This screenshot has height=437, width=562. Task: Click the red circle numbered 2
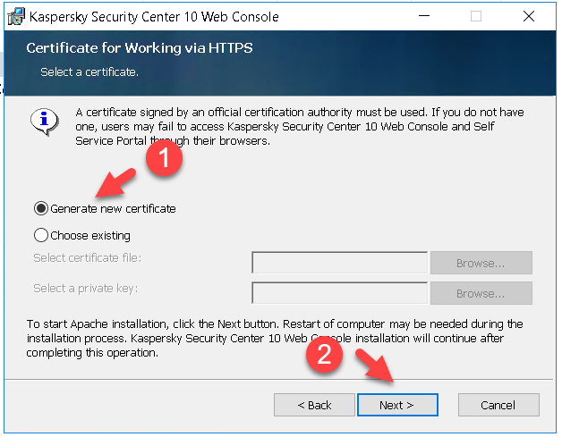click(x=324, y=354)
